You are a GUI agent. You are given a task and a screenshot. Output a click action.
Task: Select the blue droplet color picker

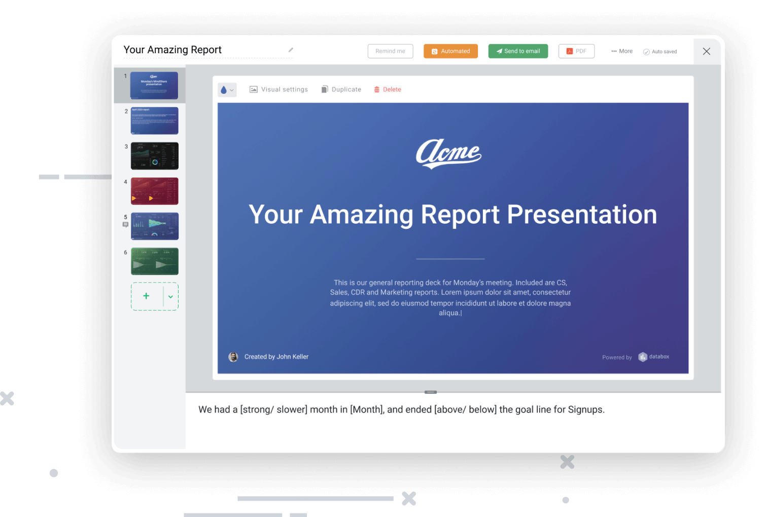224,89
